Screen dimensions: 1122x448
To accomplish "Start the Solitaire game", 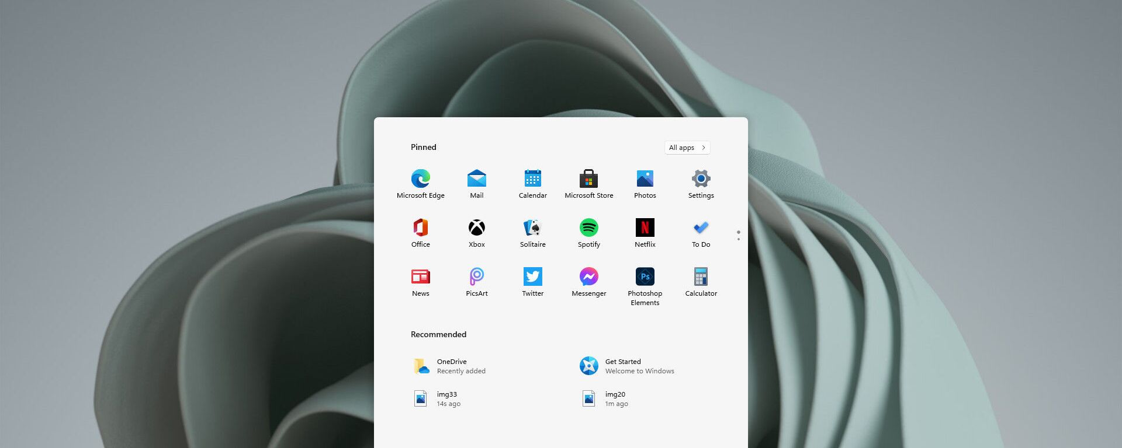I will click(x=532, y=233).
